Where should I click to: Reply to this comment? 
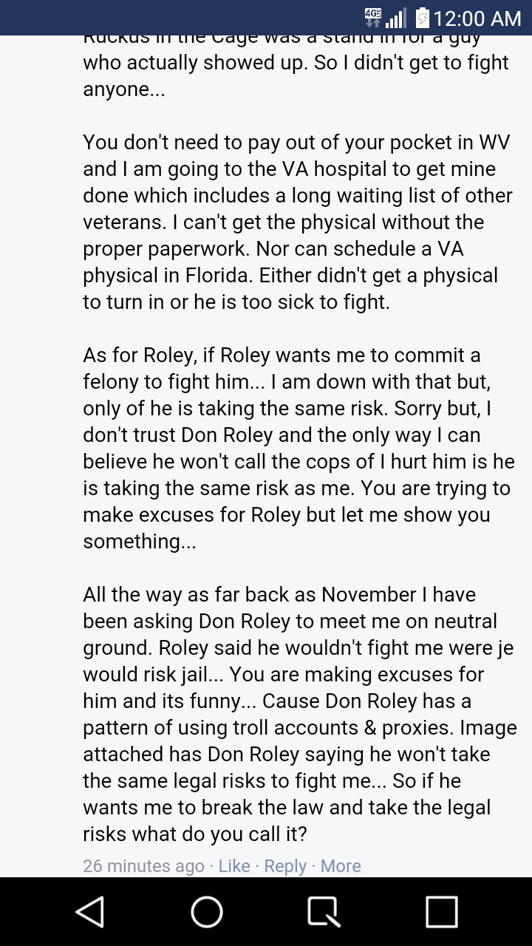tap(285, 865)
